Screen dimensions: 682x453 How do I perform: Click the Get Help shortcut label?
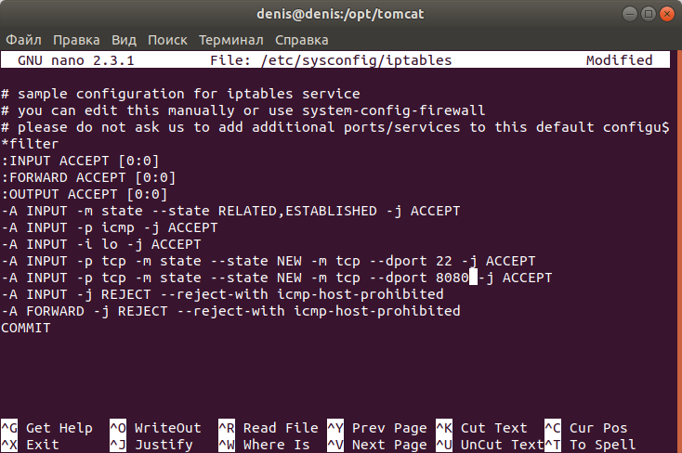(x=59, y=428)
